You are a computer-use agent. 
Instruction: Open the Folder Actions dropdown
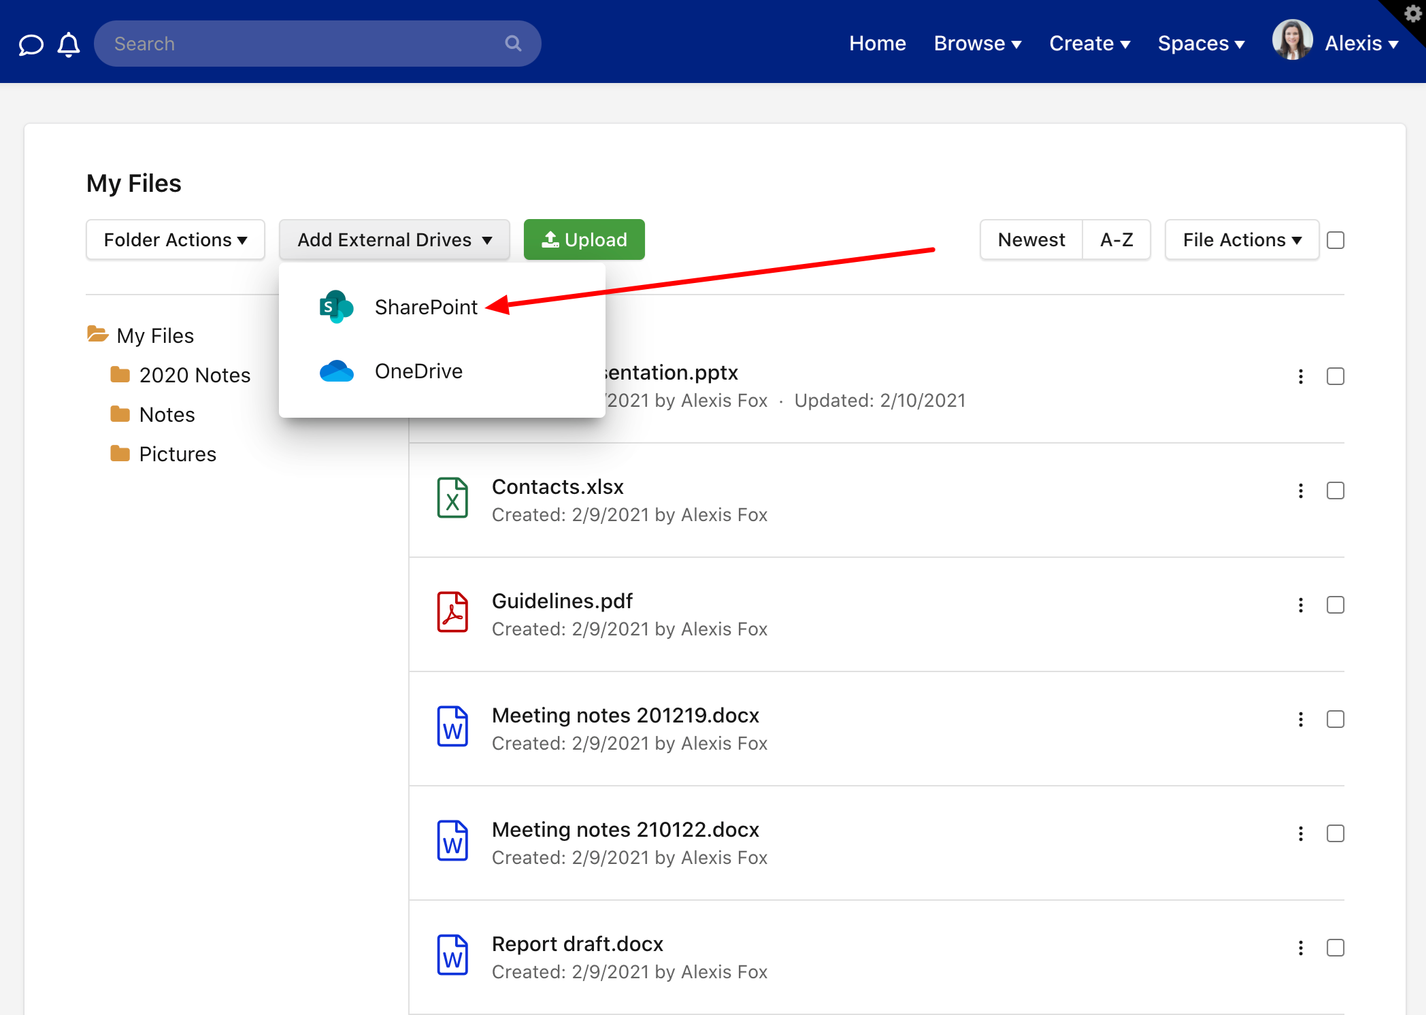(x=176, y=239)
